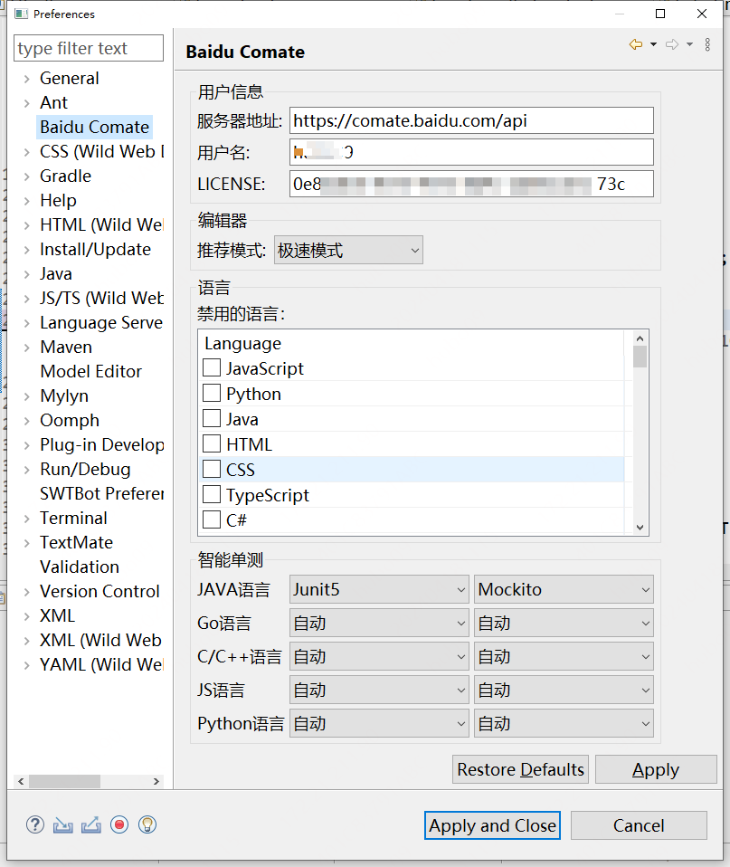Check the C# language checkbox

(x=212, y=519)
